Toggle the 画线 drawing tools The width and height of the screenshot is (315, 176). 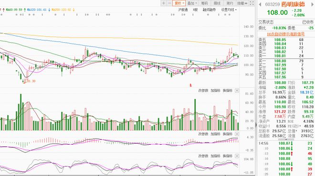coord(217,3)
